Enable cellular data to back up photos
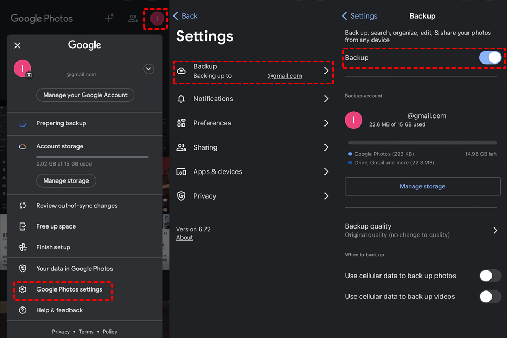 tap(490, 276)
